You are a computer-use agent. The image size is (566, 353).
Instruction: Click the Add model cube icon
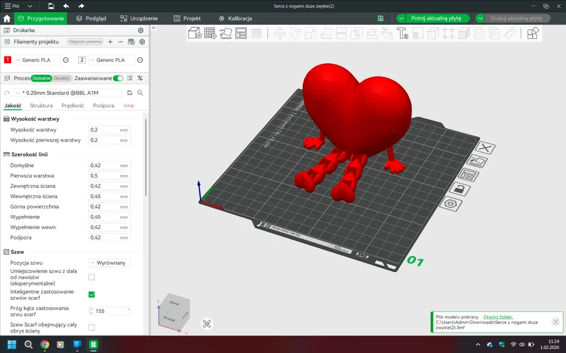click(x=195, y=33)
